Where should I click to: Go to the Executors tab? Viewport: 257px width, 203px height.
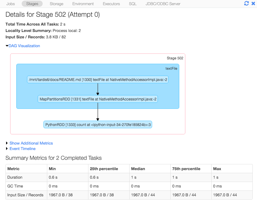111,4
